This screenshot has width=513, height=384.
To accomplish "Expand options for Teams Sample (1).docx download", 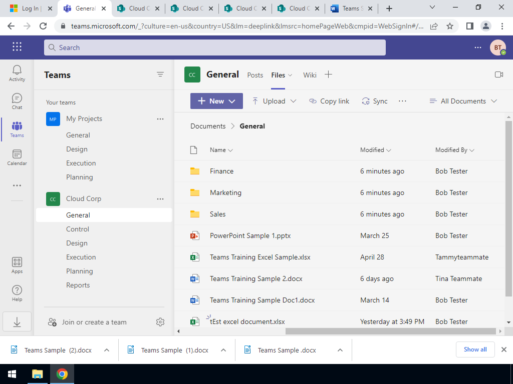I will point(223,350).
